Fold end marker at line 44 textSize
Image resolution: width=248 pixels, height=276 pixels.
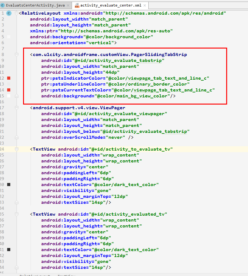point(17,267)
